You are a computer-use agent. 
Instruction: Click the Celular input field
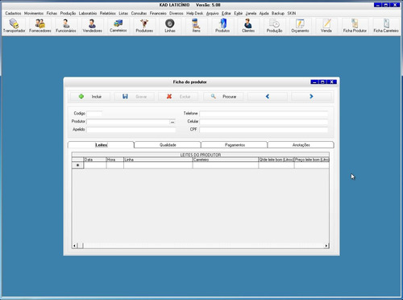(264, 122)
